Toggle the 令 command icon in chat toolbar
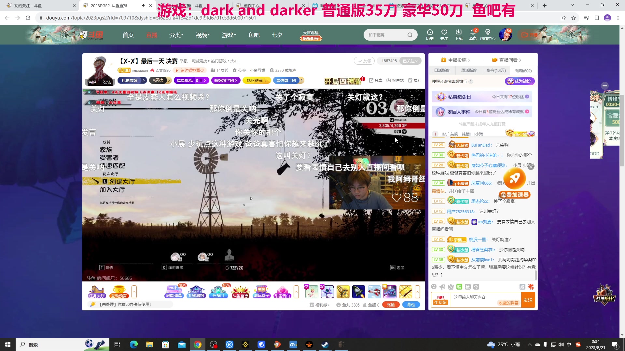Image resolution: width=625 pixels, height=351 pixels. click(476, 286)
